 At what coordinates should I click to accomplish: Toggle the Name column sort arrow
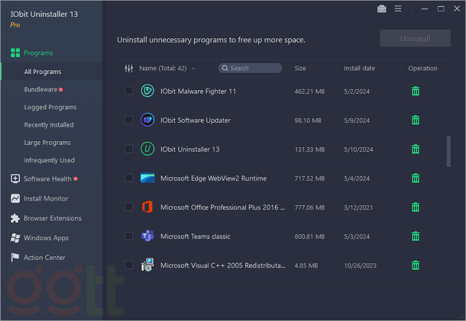[x=193, y=69]
